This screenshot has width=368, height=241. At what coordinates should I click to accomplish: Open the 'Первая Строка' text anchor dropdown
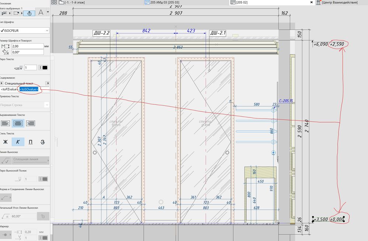click(x=25, y=105)
